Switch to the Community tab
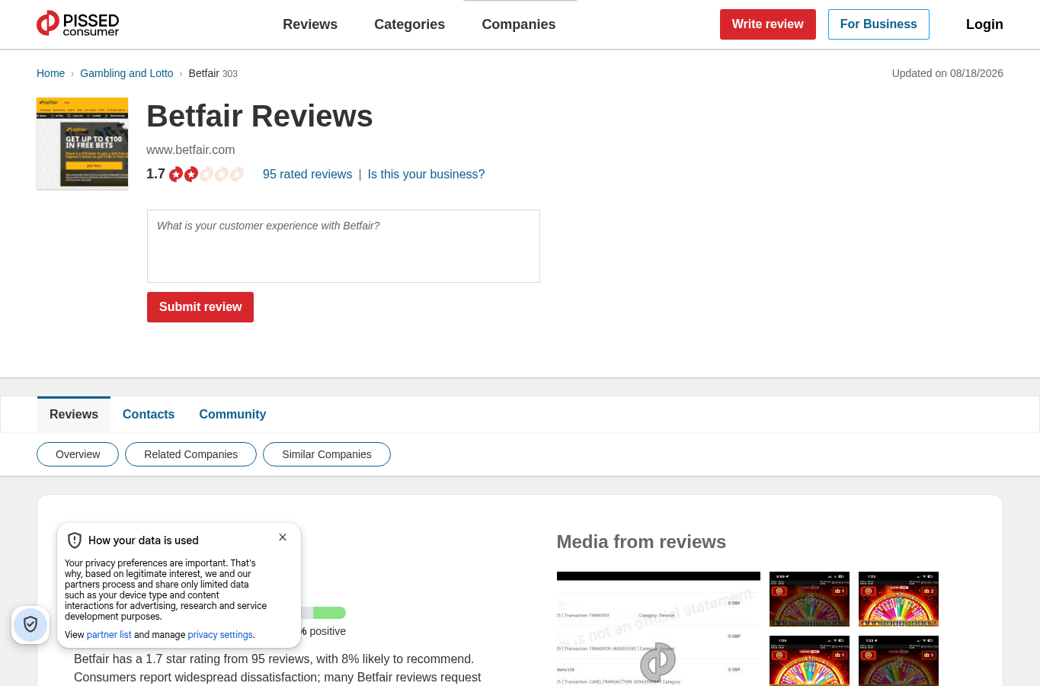1040x686 pixels. [232, 414]
